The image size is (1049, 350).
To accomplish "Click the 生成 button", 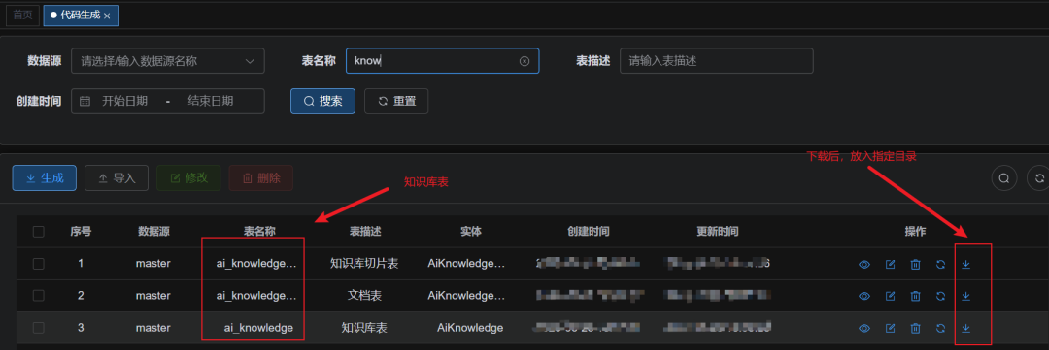I will tap(44, 178).
